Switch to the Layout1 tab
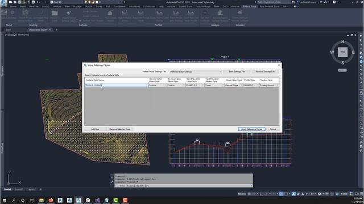The image size is (364, 204). pyautogui.click(x=19, y=189)
